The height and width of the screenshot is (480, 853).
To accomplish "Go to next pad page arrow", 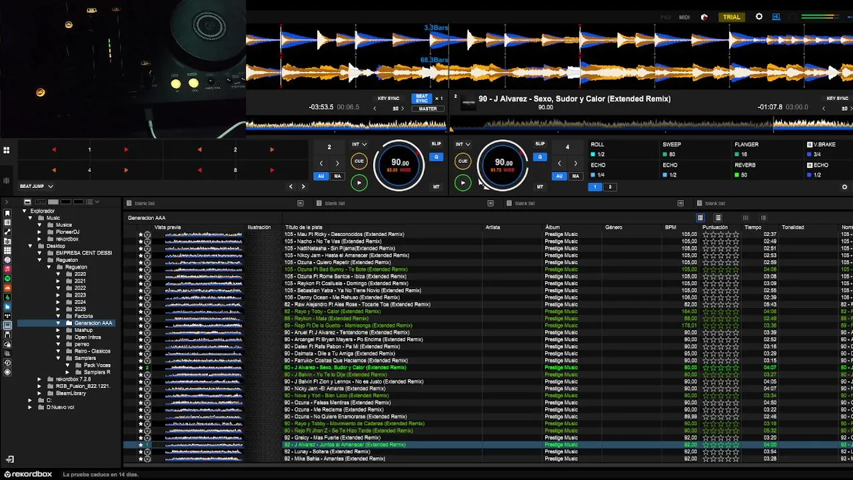I will click(x=303, y=187).
